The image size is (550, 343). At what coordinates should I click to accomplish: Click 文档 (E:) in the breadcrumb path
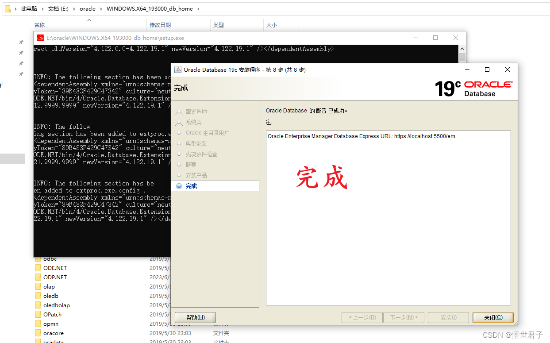coord(59,9)
